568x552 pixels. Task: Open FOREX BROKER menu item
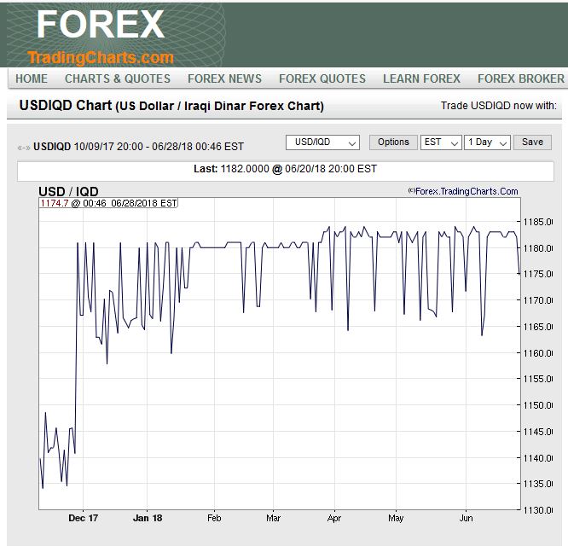pyautogui.click(x=521, y=78)
